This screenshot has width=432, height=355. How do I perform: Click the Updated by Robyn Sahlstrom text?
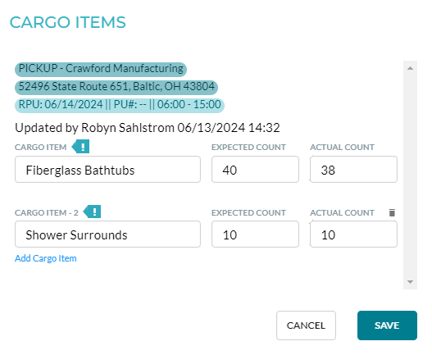coord(148,128)
